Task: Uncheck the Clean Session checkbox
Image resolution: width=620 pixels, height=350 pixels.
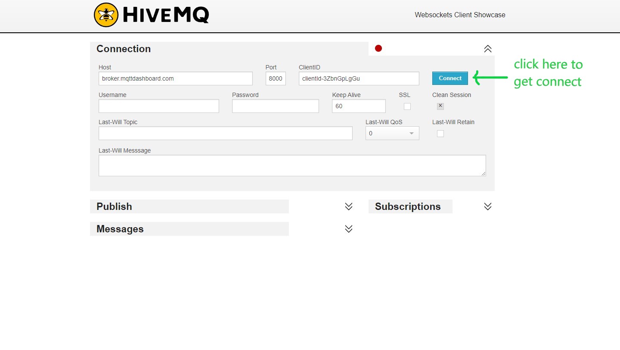Action: click(x=440, y=106)
